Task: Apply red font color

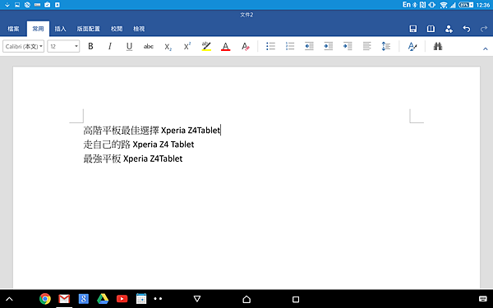Action: tap(225, 47)
